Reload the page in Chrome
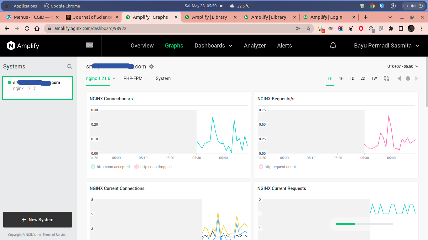 27,28
